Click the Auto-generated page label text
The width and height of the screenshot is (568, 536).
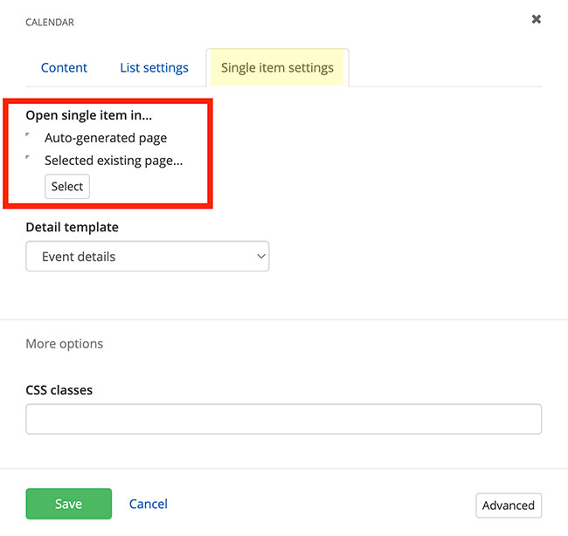(106, 138)
